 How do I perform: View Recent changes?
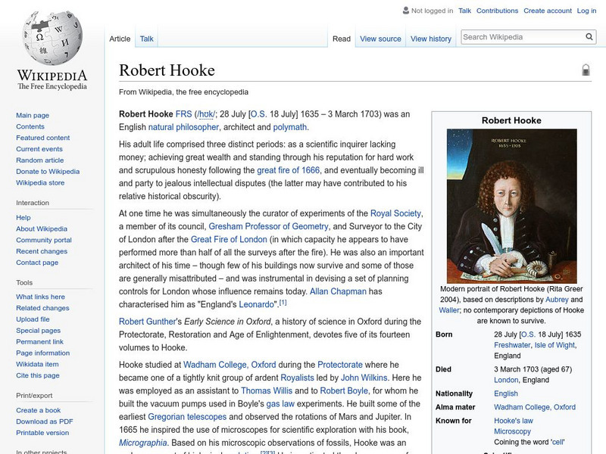pyautogui.click(x=42, y=251)
